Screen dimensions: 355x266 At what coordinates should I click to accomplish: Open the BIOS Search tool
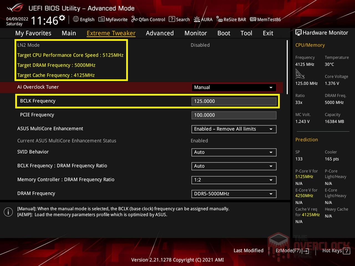tap(179, 19)
